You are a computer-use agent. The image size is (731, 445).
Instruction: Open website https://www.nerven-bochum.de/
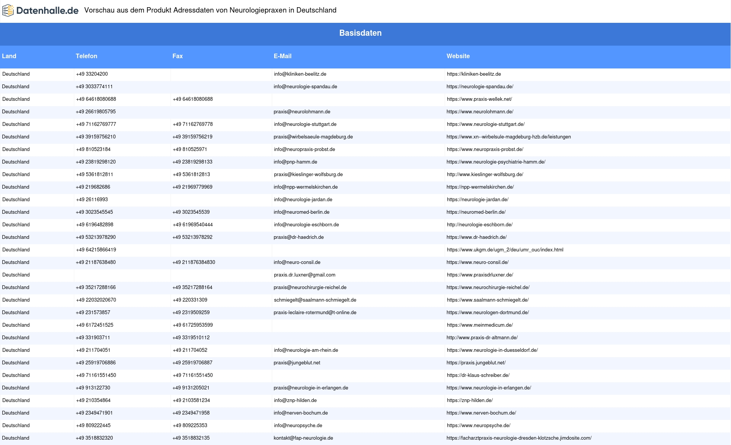[x=481, y=413]
